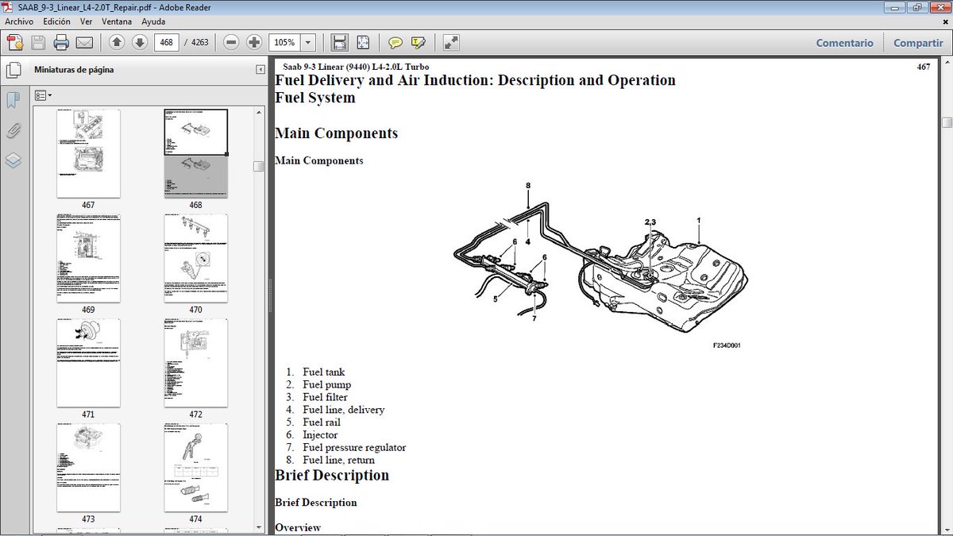Open the Comentario pane

(844, 43)
